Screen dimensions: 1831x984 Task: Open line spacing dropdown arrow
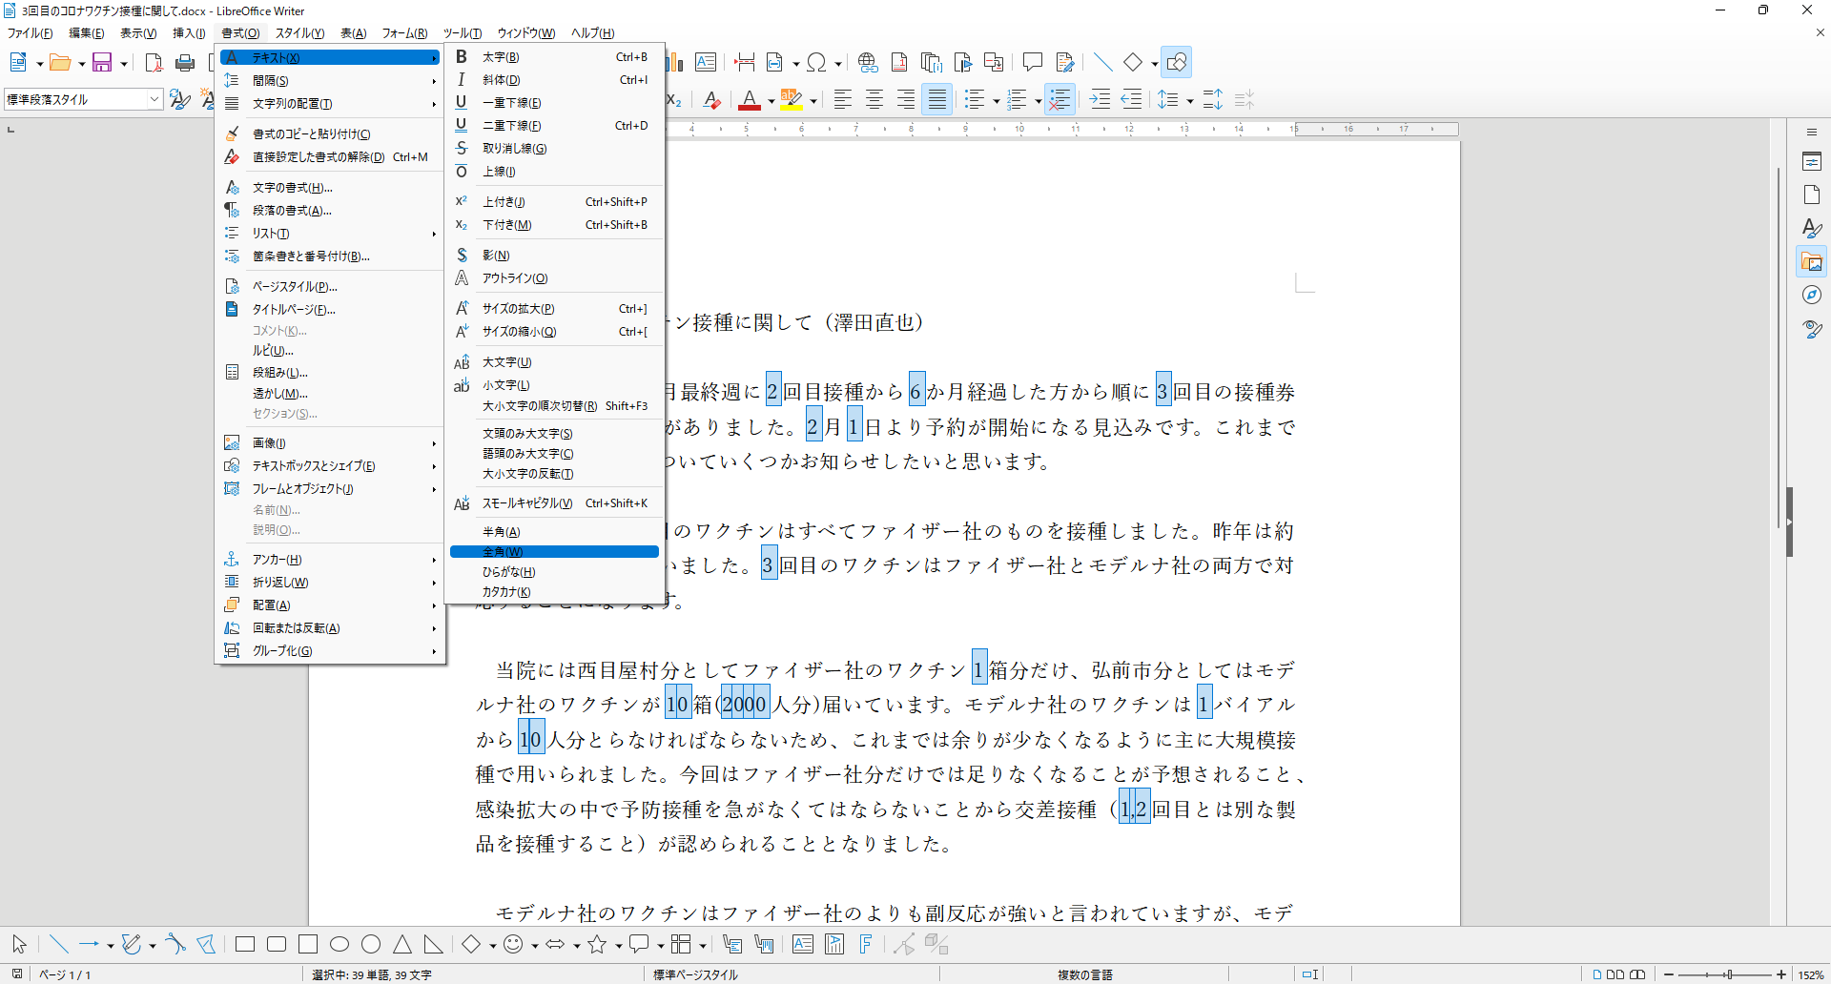tap(1190, 100)
